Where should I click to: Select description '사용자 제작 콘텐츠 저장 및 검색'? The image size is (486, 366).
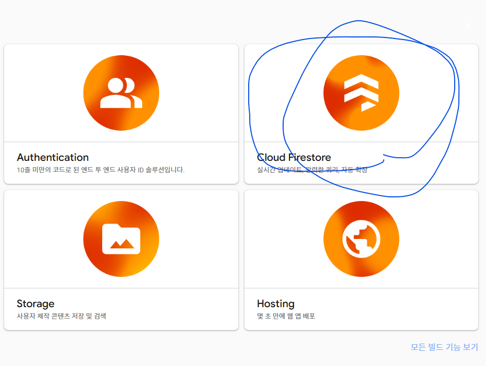[62, 316]
